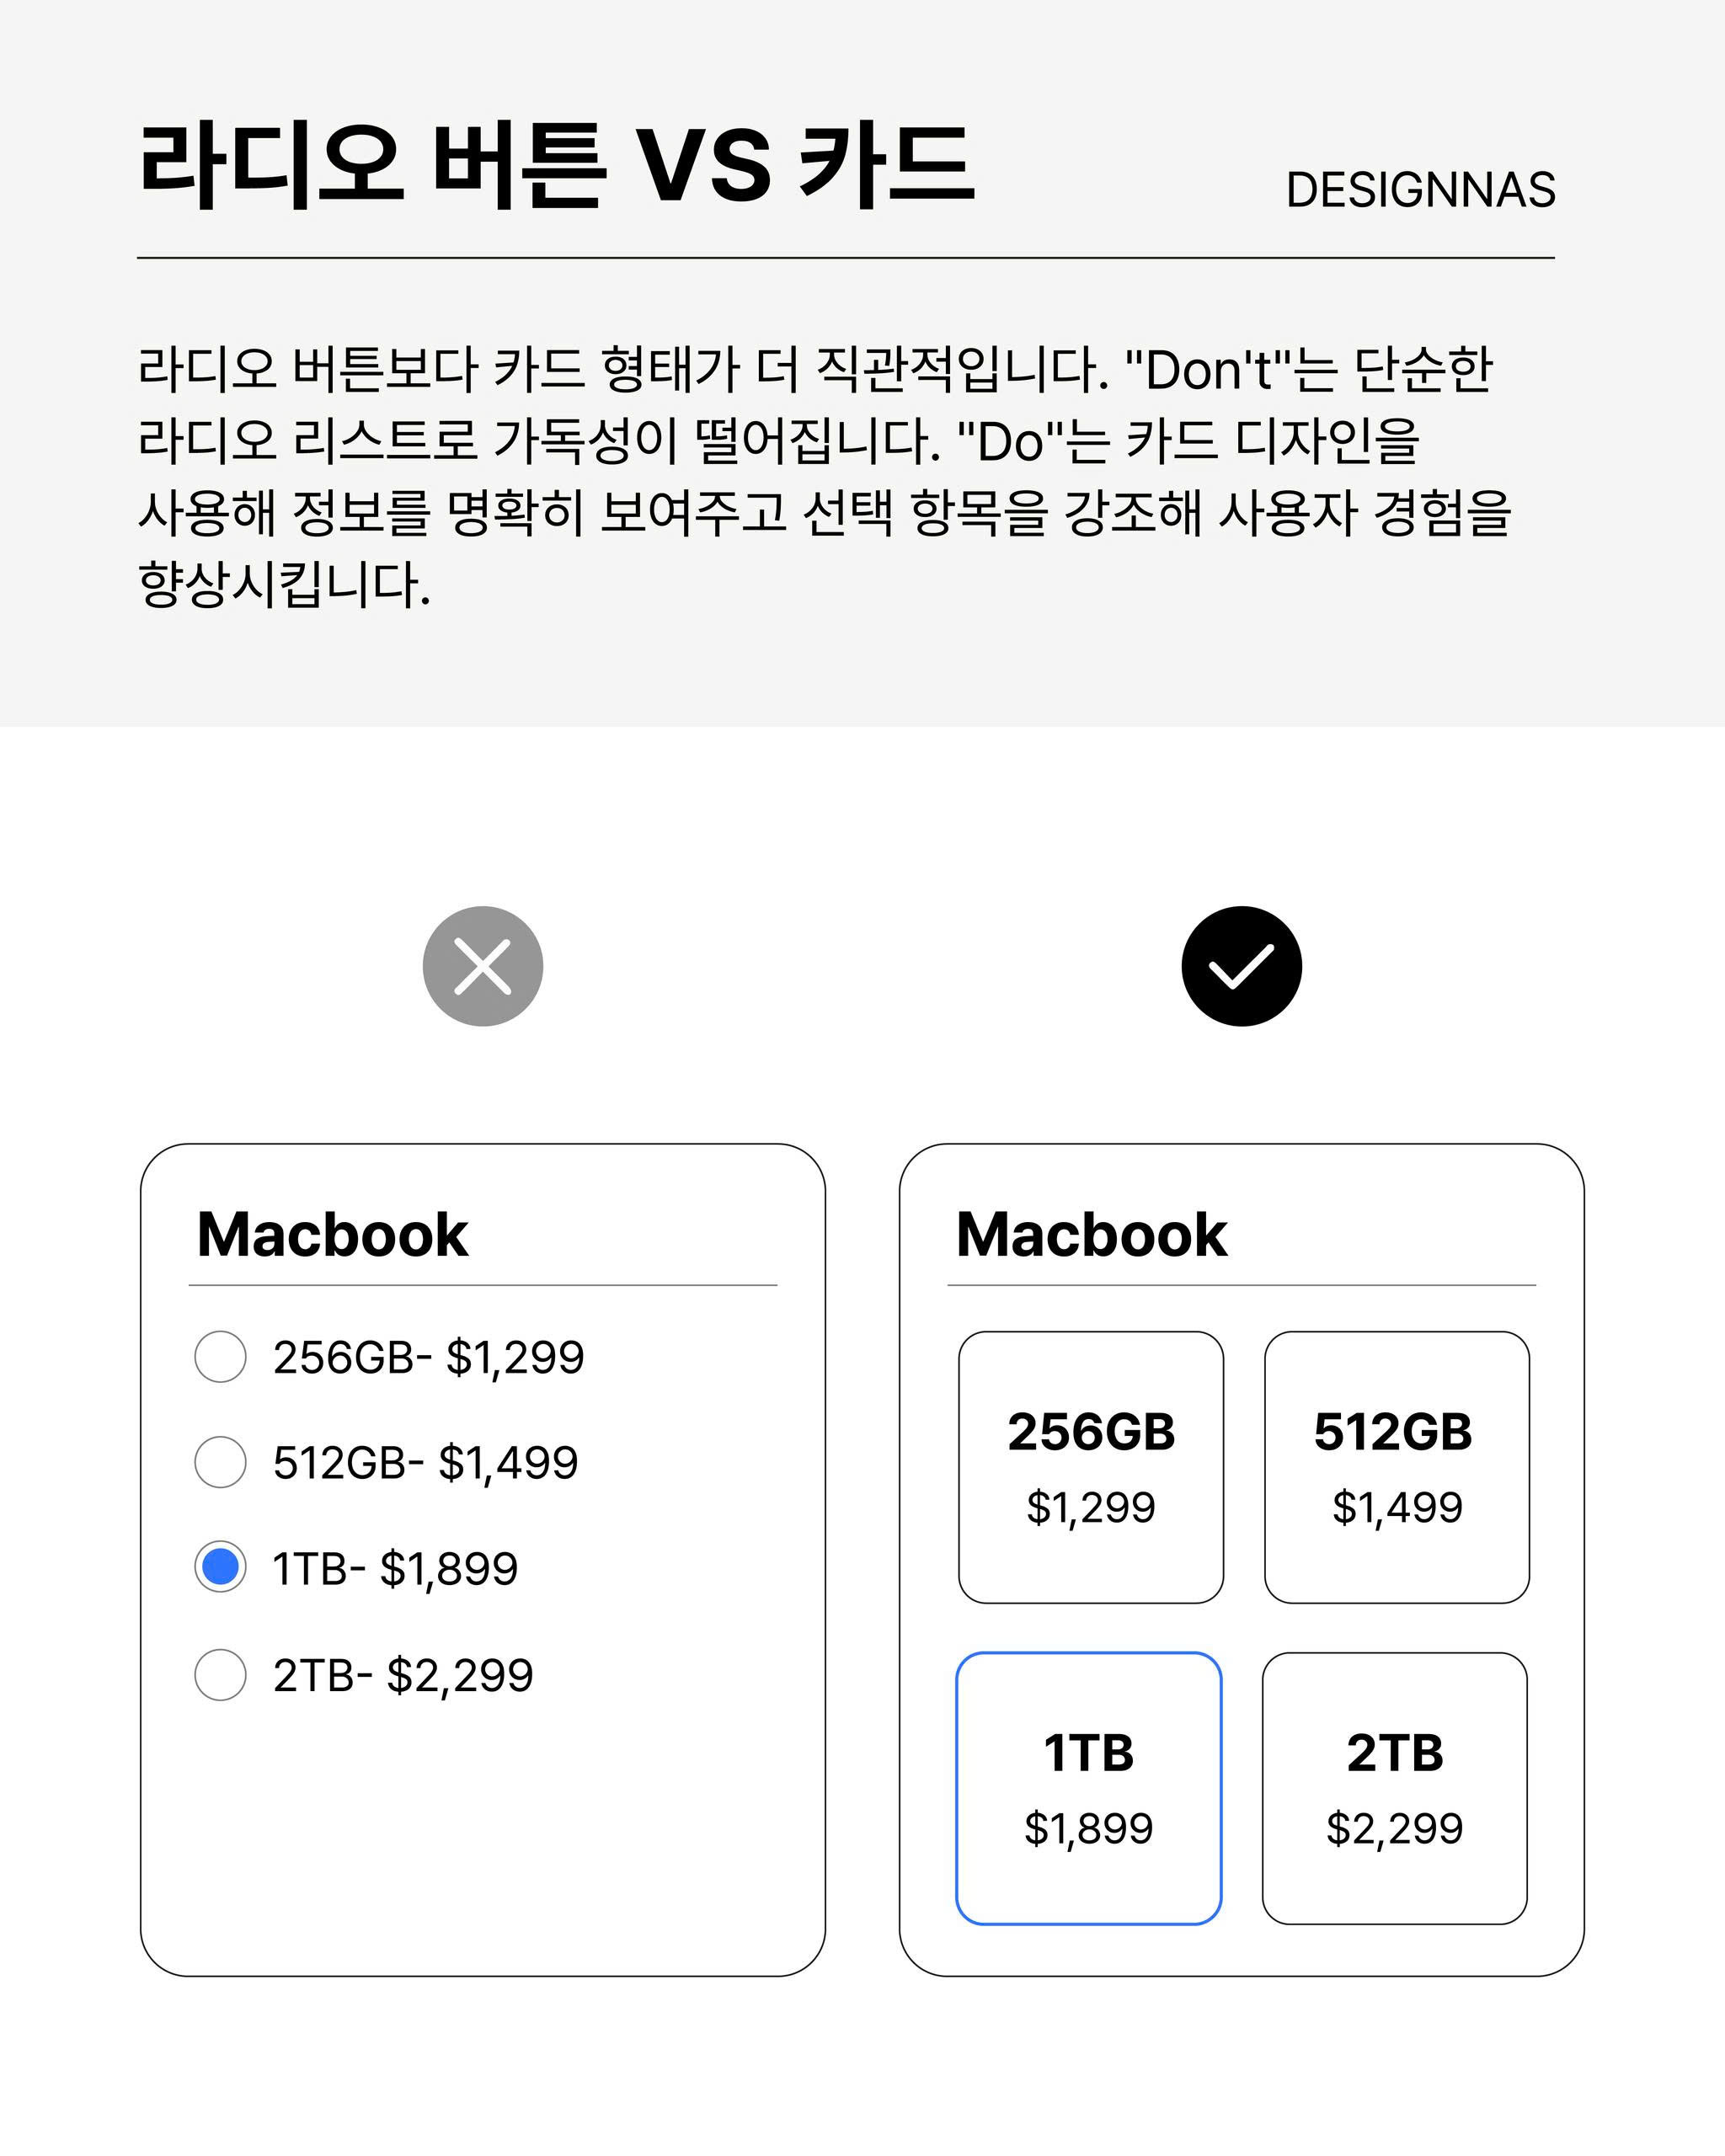The image size is (1725, 2156).
Task: Click the Macbook heading in the radio list panel
Action: 332,1235
